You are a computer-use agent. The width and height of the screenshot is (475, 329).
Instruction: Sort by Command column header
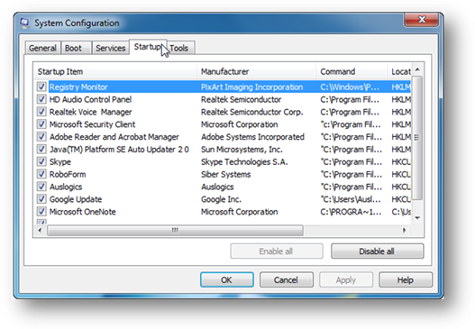click(352, 71)
